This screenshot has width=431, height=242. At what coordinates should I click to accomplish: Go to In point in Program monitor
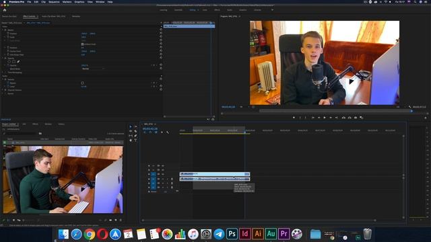[312, 118]
